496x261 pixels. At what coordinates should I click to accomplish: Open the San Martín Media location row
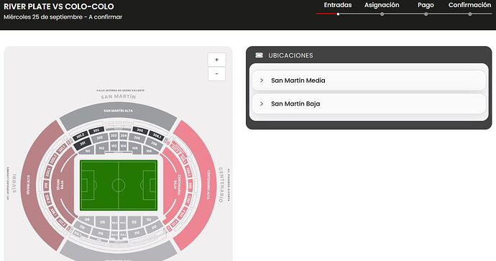tap(369, 81)
